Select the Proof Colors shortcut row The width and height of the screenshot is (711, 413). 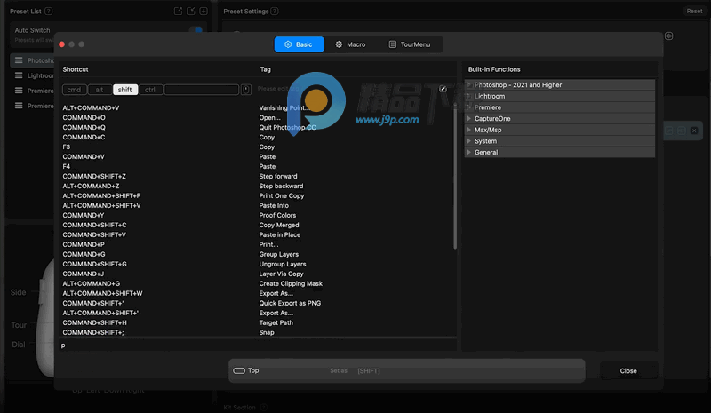[258, 215]
